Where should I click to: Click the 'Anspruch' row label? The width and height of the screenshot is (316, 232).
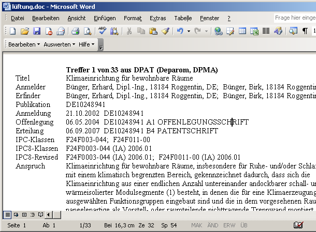tap(31, 166)
